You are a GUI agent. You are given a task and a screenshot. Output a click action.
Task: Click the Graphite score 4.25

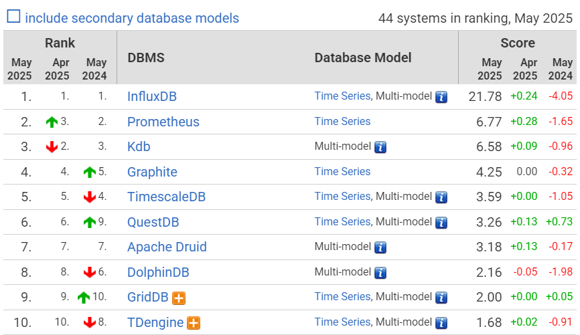pos(489,172)
